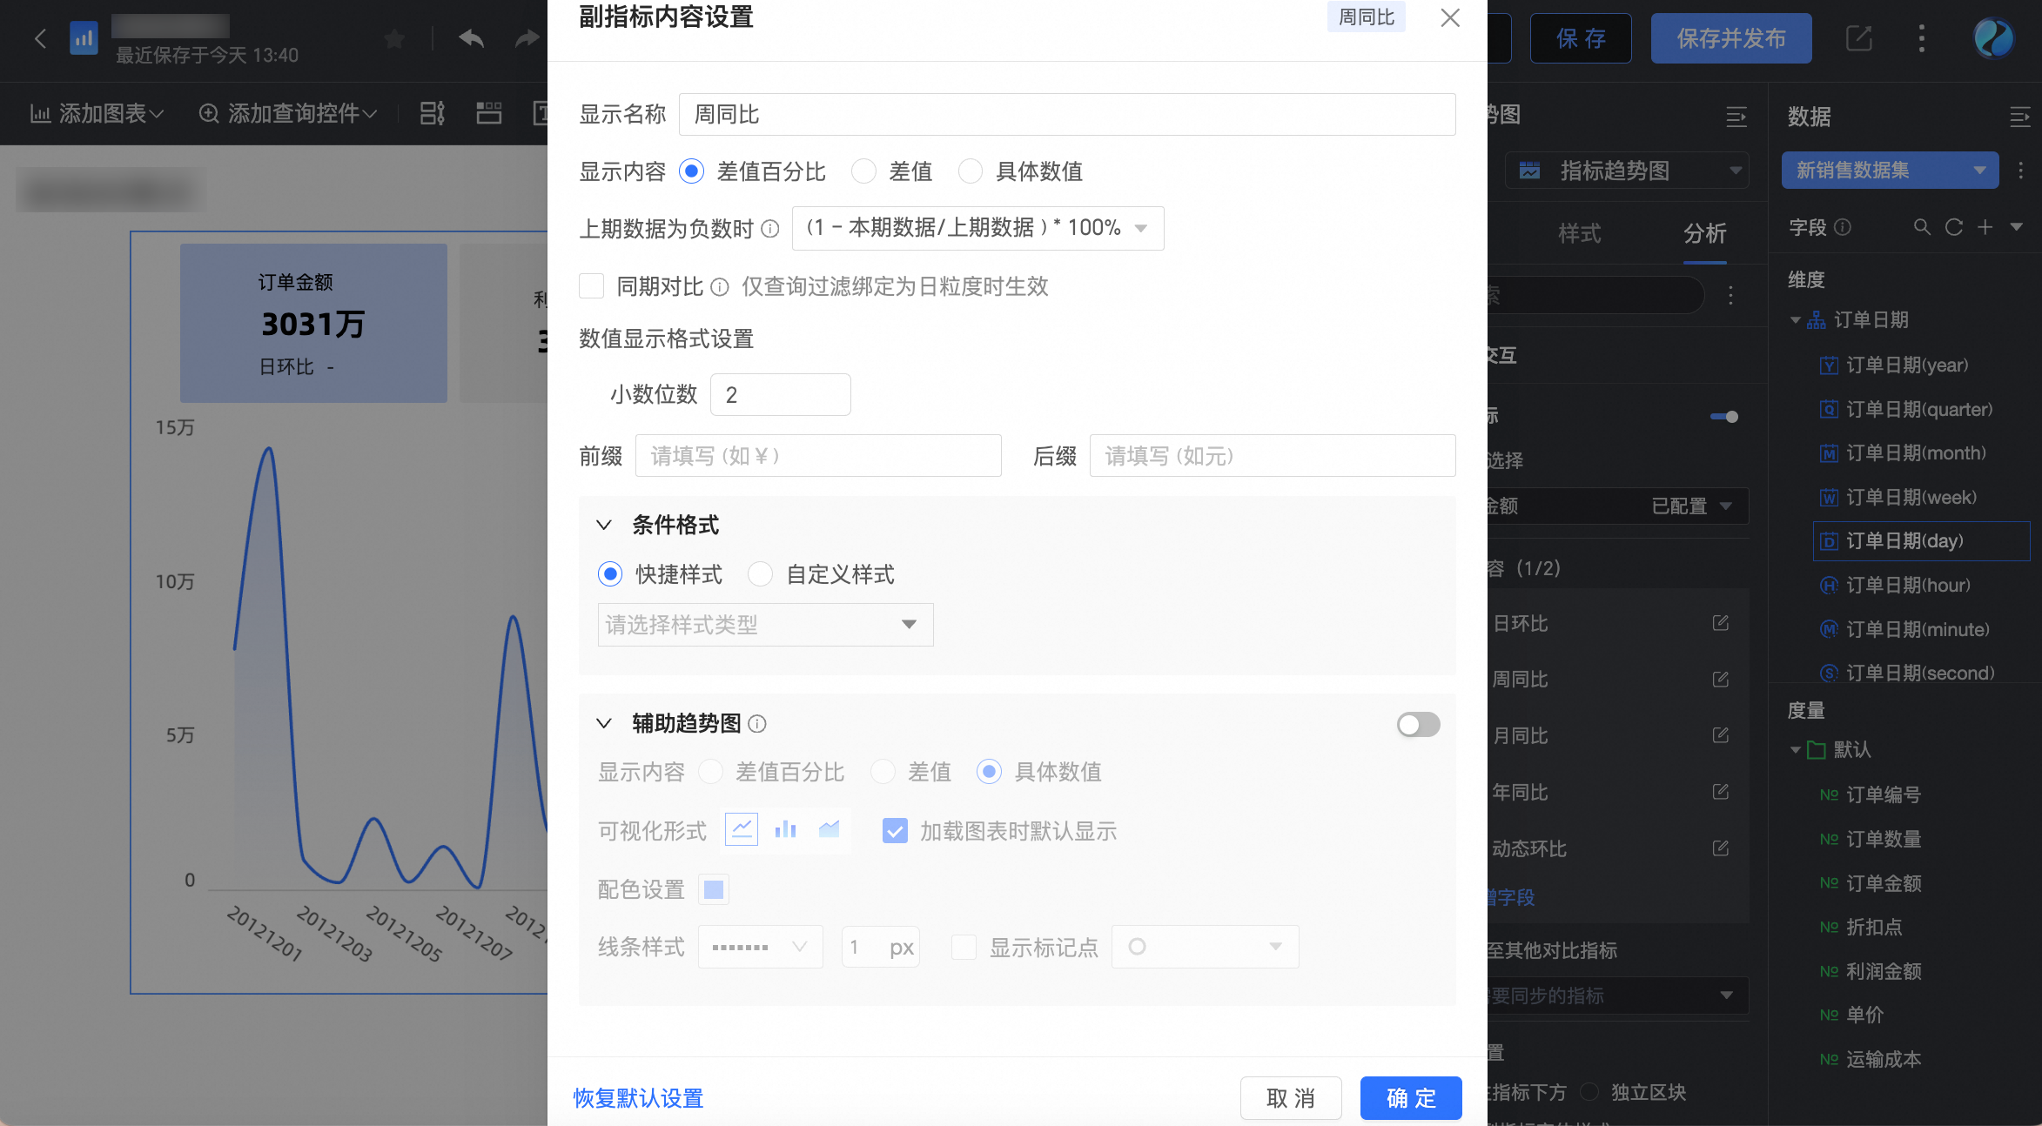The height and width of the screenshot is (1126, 2042).
Task: Click the search fields magnifier icon
Action: [1922, 227]
